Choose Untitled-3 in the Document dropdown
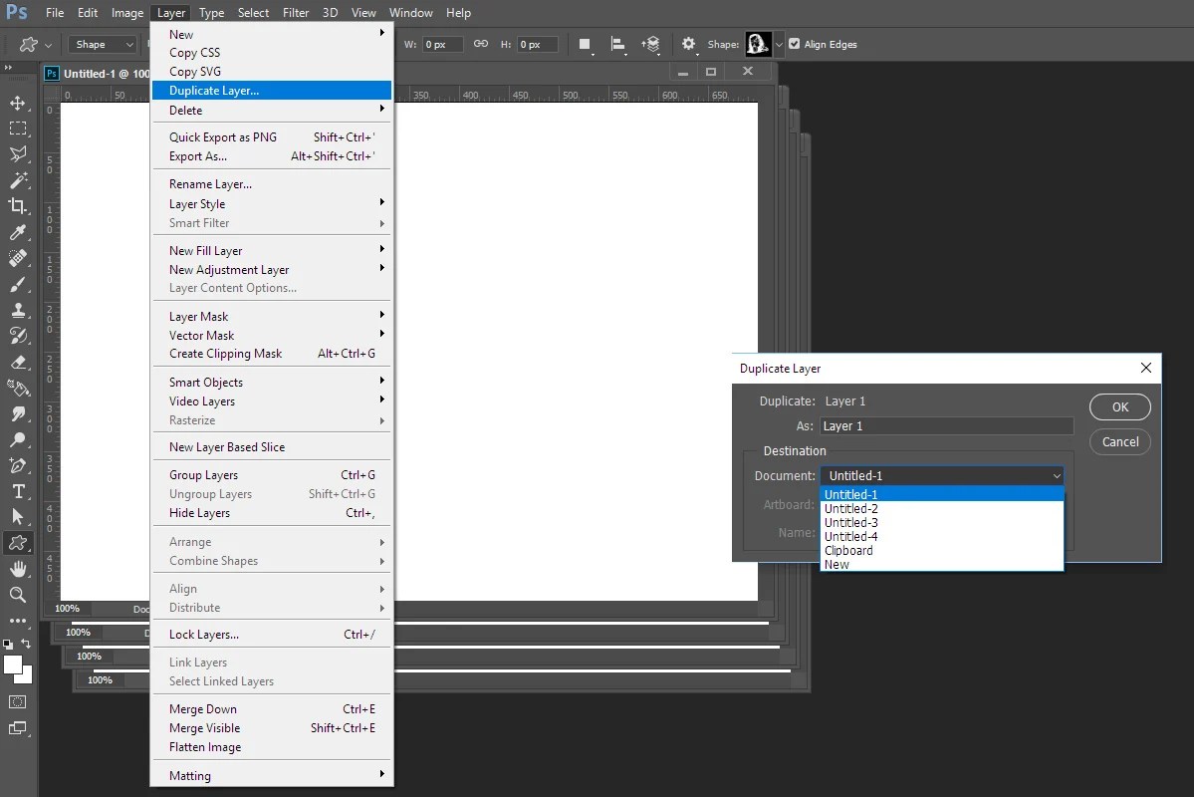This screenshot has width=1194, height=797. [x=851, y=522]
